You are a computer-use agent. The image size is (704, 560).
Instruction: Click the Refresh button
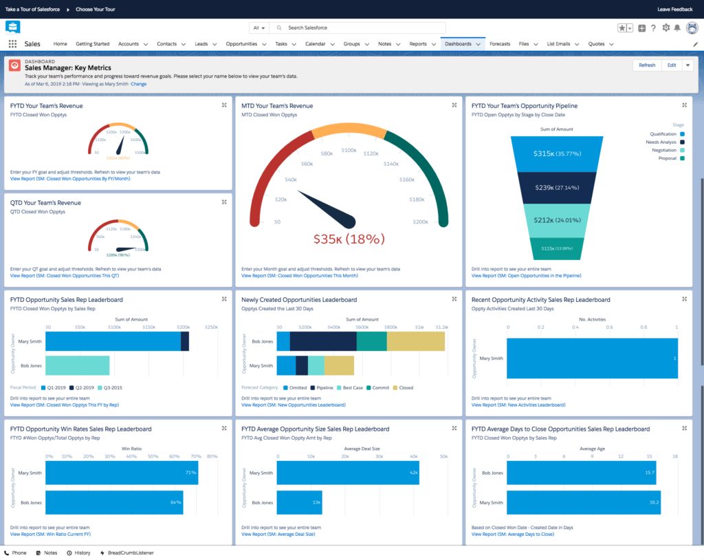[x=647, y=65]
